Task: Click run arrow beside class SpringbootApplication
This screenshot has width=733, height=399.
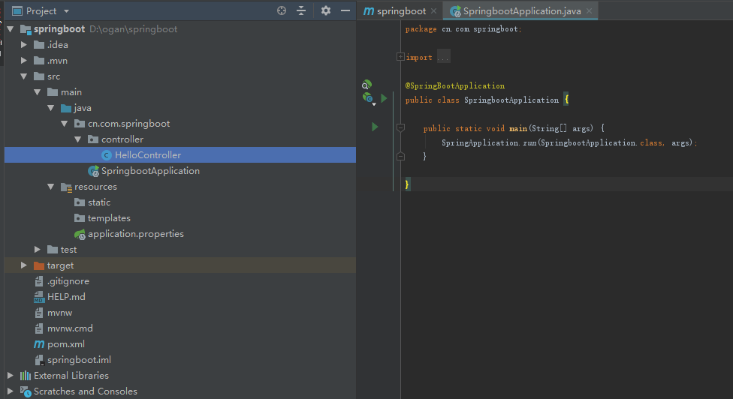Action: pos(384,98)
